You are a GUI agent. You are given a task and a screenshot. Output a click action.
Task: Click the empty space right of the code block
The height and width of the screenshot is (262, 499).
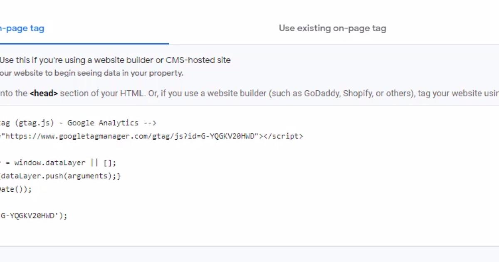(x=395, y=175)
